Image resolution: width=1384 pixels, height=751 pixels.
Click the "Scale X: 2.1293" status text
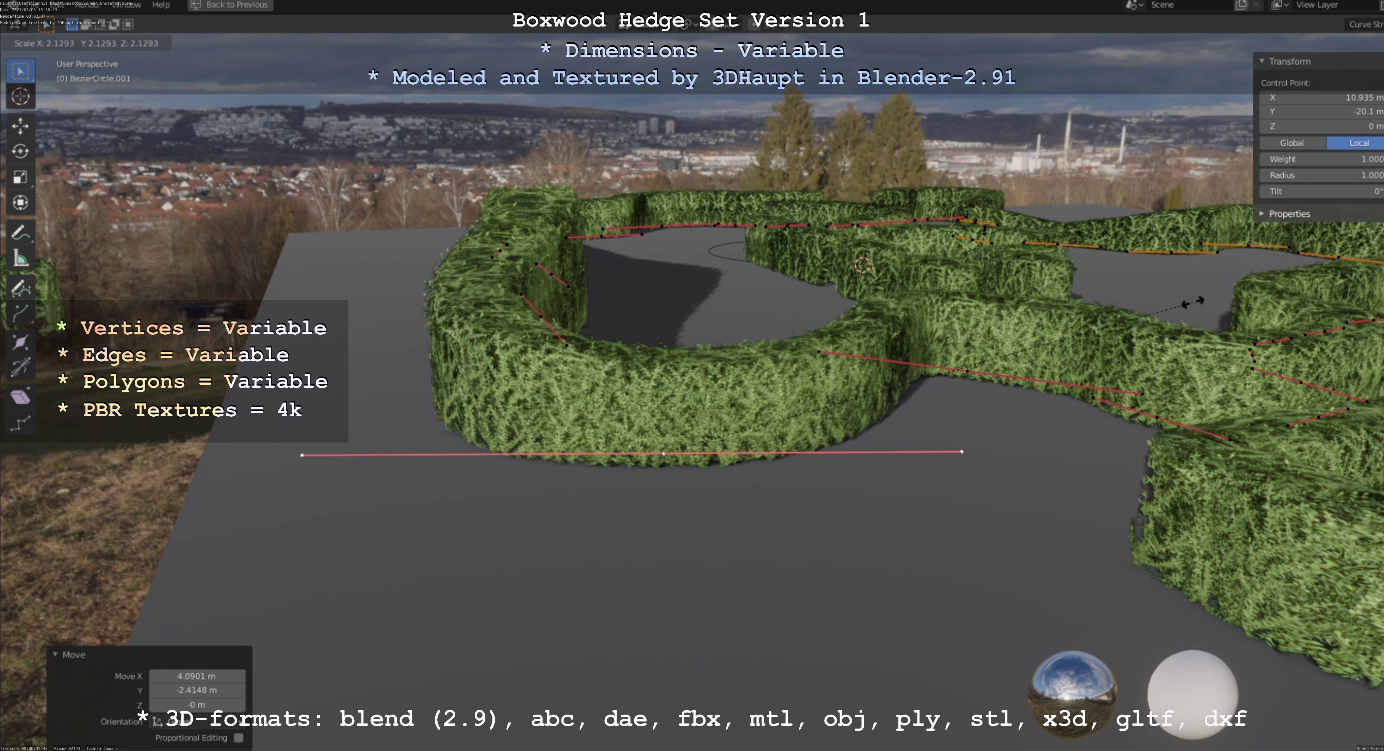pos(44,44)
